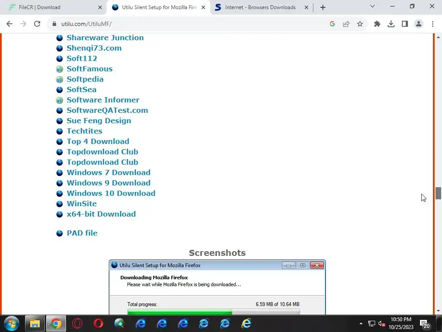View site lock information icon
This screenshot has height=332, width=442.
click(54, 24)
